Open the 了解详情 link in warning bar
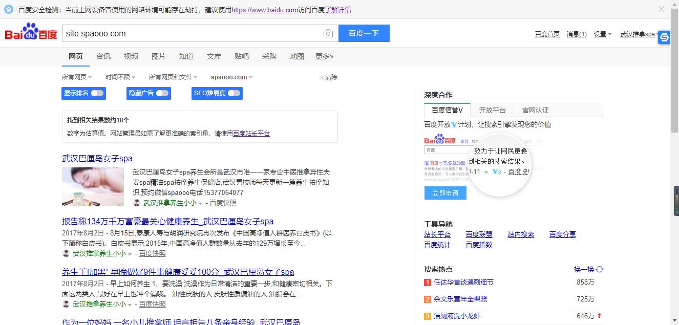Image resolution: width=679 pixels, height=325 pixels. pos(338,10)
